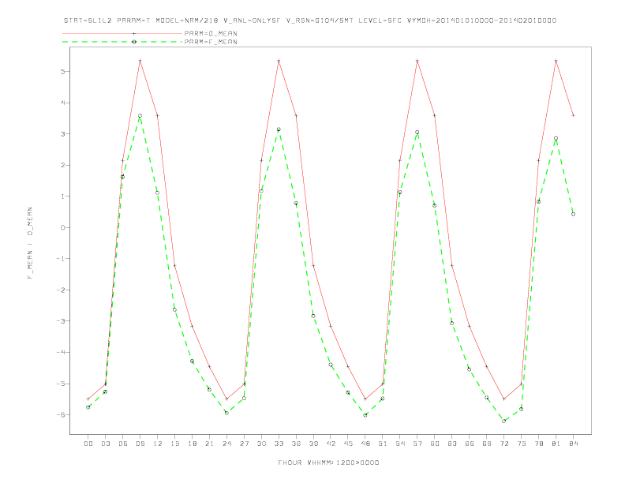Click the y-axis tick label -6
Screen dimensions: 625x483
[x=61, y=415]
